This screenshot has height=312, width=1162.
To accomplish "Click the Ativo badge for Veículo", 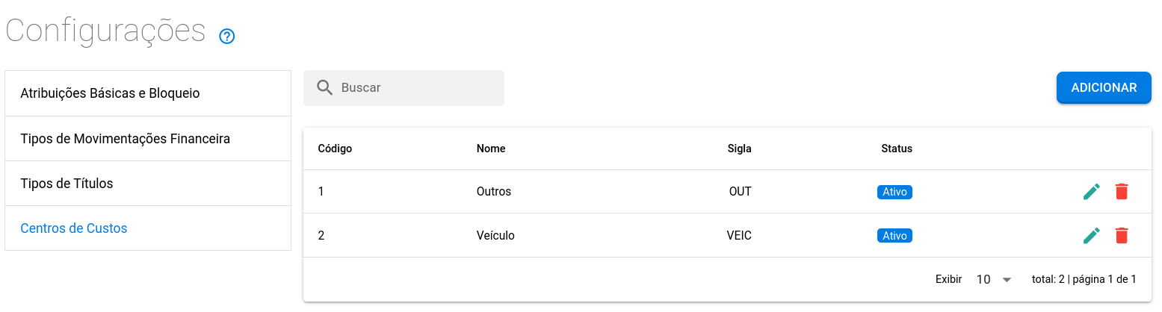I will pos(894,236).
